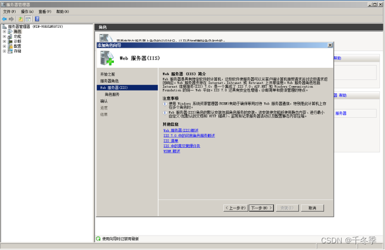Go to the 确认 wizard step

104,101
